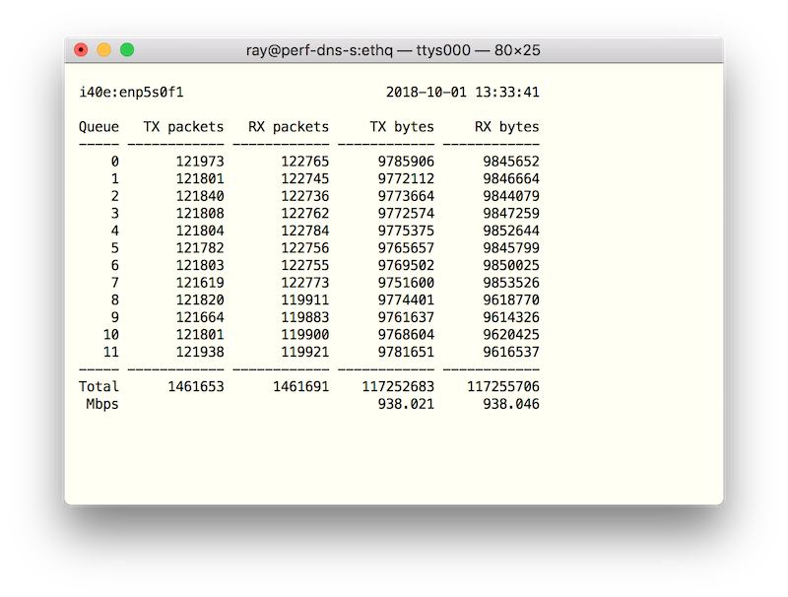This screenshot has height=597, width=788.
Task: Click the Queue column header
Action: 99,127
